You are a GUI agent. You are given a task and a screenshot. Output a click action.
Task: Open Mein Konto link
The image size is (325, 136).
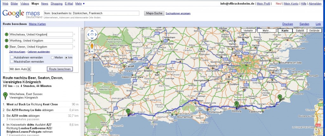click(x=291, y=4)
